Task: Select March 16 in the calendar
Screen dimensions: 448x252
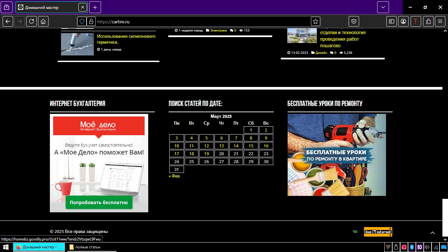Action: 266,146
